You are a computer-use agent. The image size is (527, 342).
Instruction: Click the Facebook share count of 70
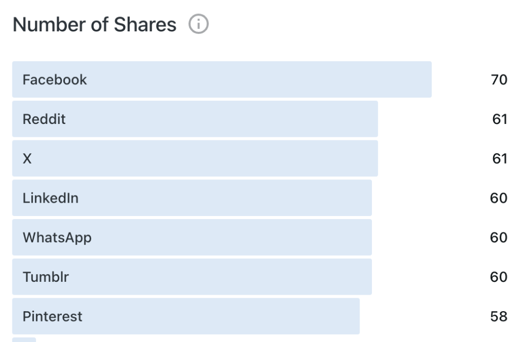tap(499, 80)
